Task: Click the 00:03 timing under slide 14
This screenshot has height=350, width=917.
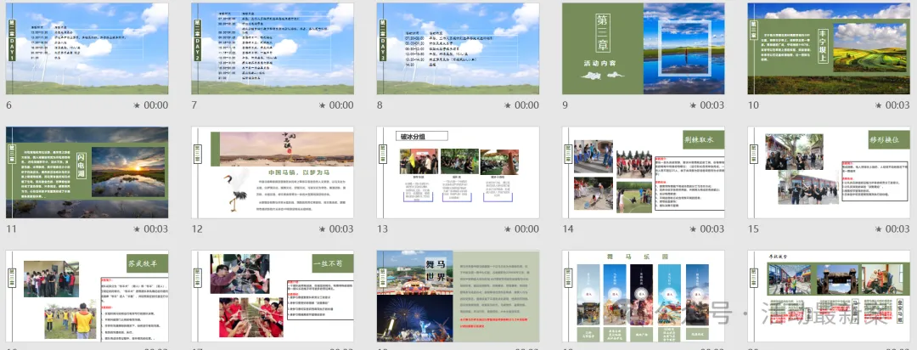Action: (712, 229)
